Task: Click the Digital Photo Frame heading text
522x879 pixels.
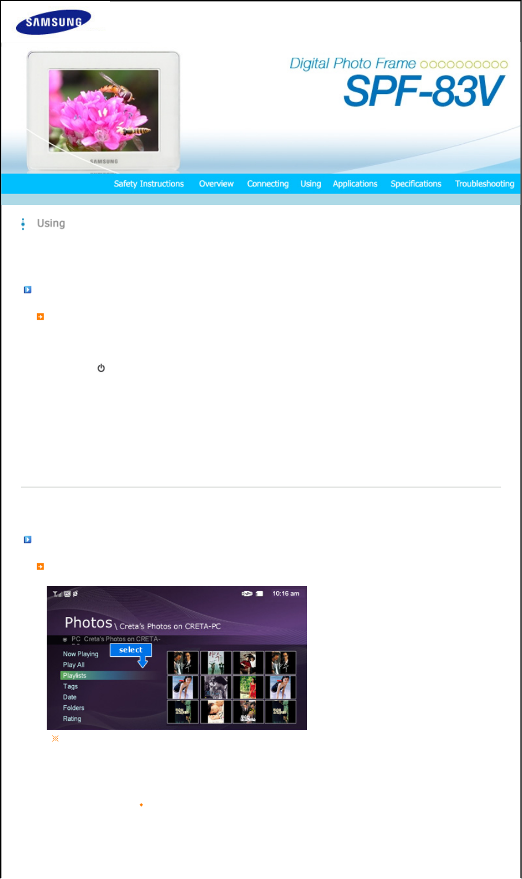Action: click(x=352, y=63)
